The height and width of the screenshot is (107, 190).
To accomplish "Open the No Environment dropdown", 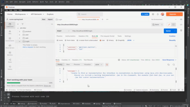I will 164,19.
